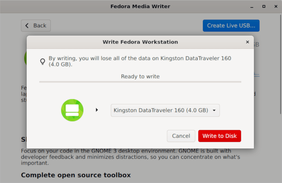Click the Fedora Media Writer title bar

[140, 6]
